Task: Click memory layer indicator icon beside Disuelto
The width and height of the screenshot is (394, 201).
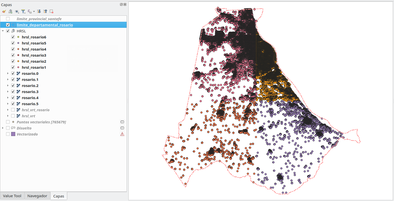Action: coord(122,128)
